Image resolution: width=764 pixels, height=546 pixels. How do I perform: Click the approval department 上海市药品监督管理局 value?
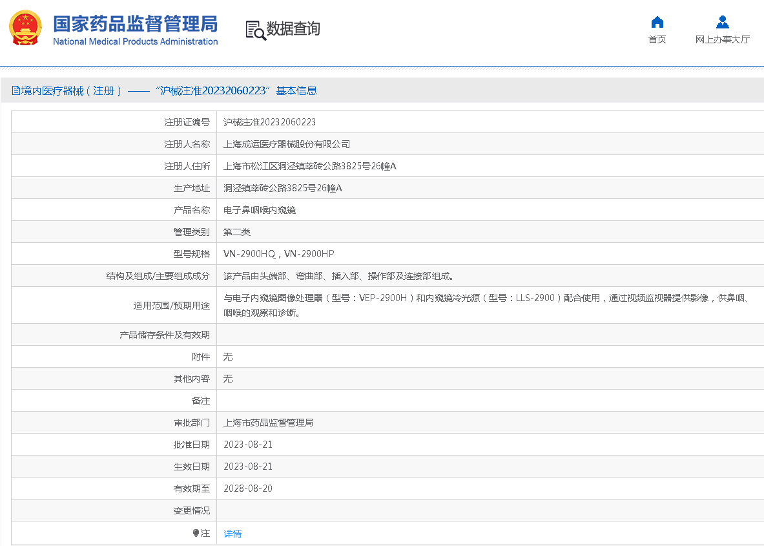tap(268, 423)
